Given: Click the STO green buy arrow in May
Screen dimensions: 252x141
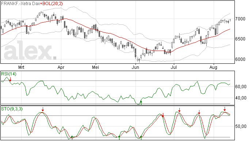Looking at the screenshot, I should [119, 137].
